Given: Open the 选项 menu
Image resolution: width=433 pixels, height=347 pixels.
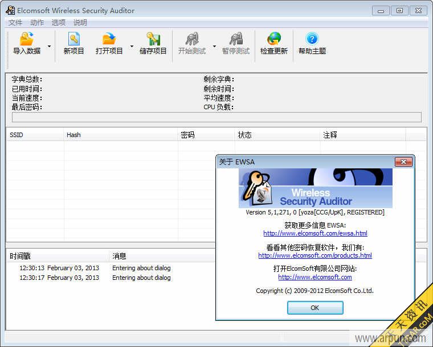Looking at the screenshot, I should [59, 23].
